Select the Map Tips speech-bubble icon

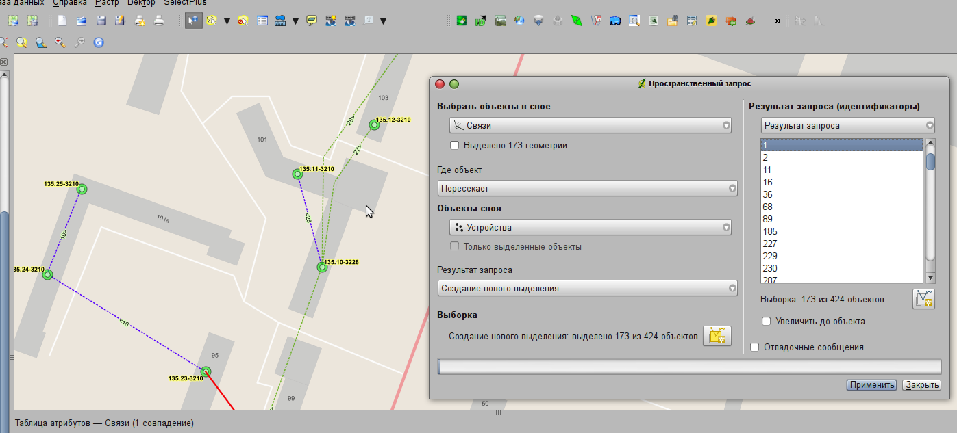tap(312, 21)
